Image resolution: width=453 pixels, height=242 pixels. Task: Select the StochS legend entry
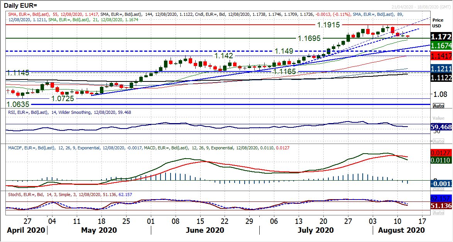[69, 195]
